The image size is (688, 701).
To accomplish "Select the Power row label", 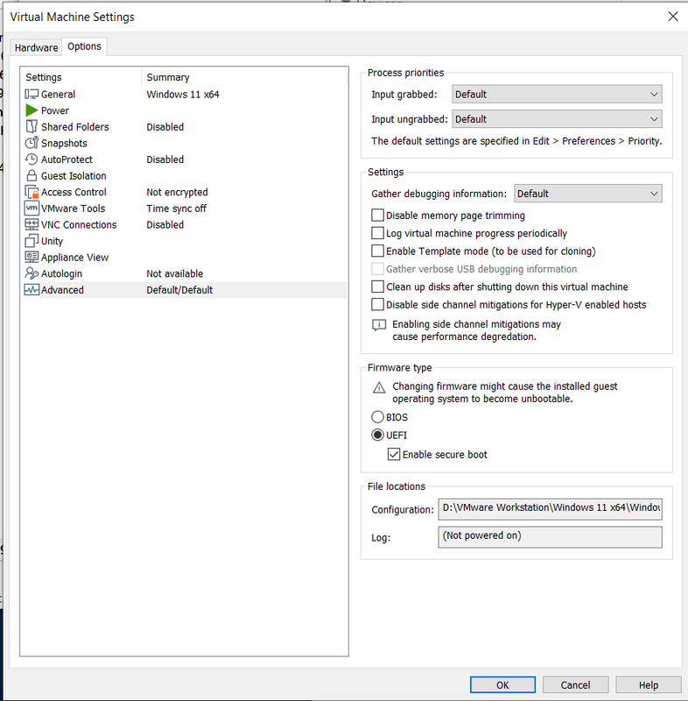I will [55, 110].
